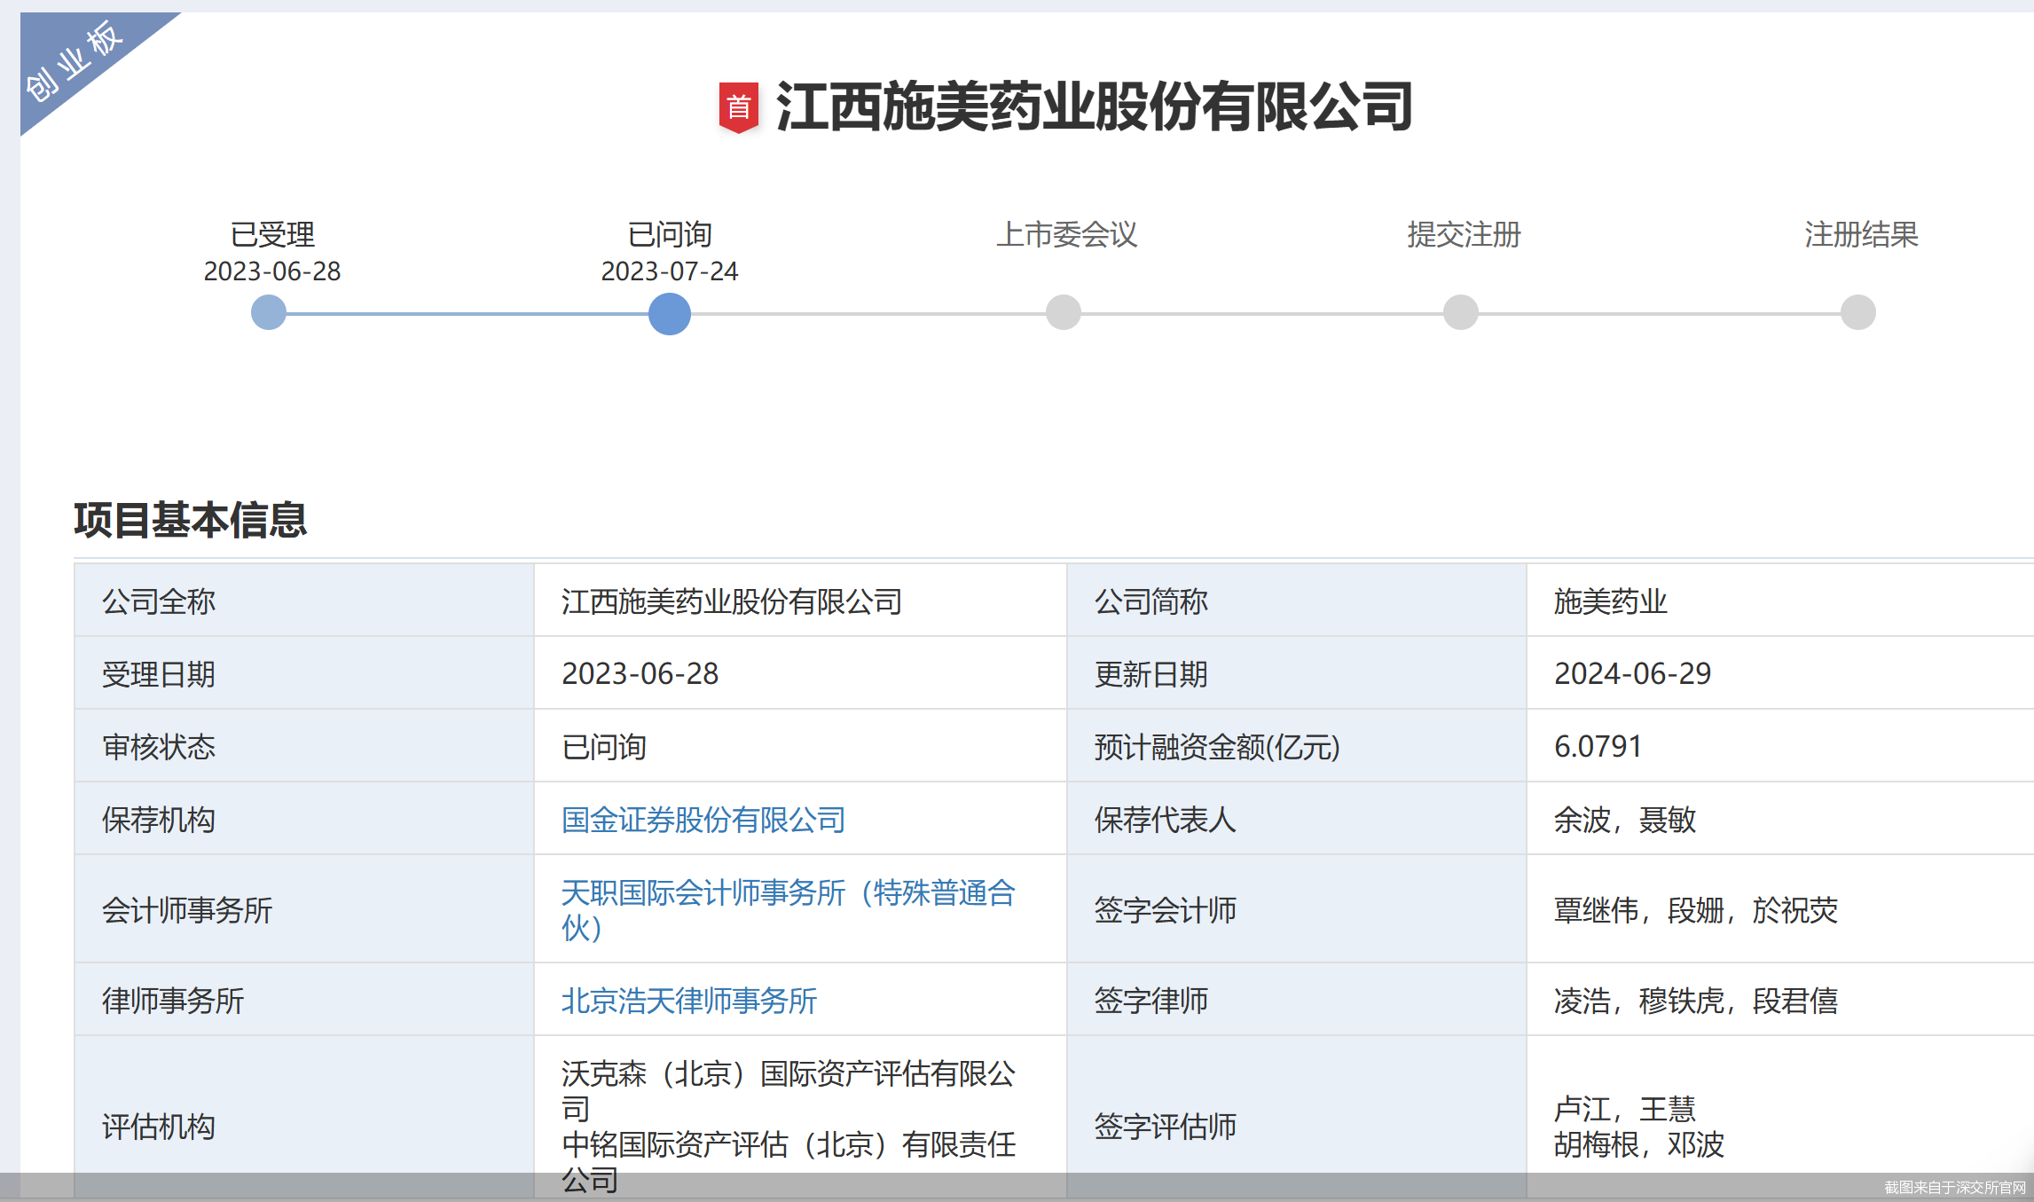Click the 6.0791 financing amount value
Viewport: 2034px width, 1202px height.
click(1598, 747)
